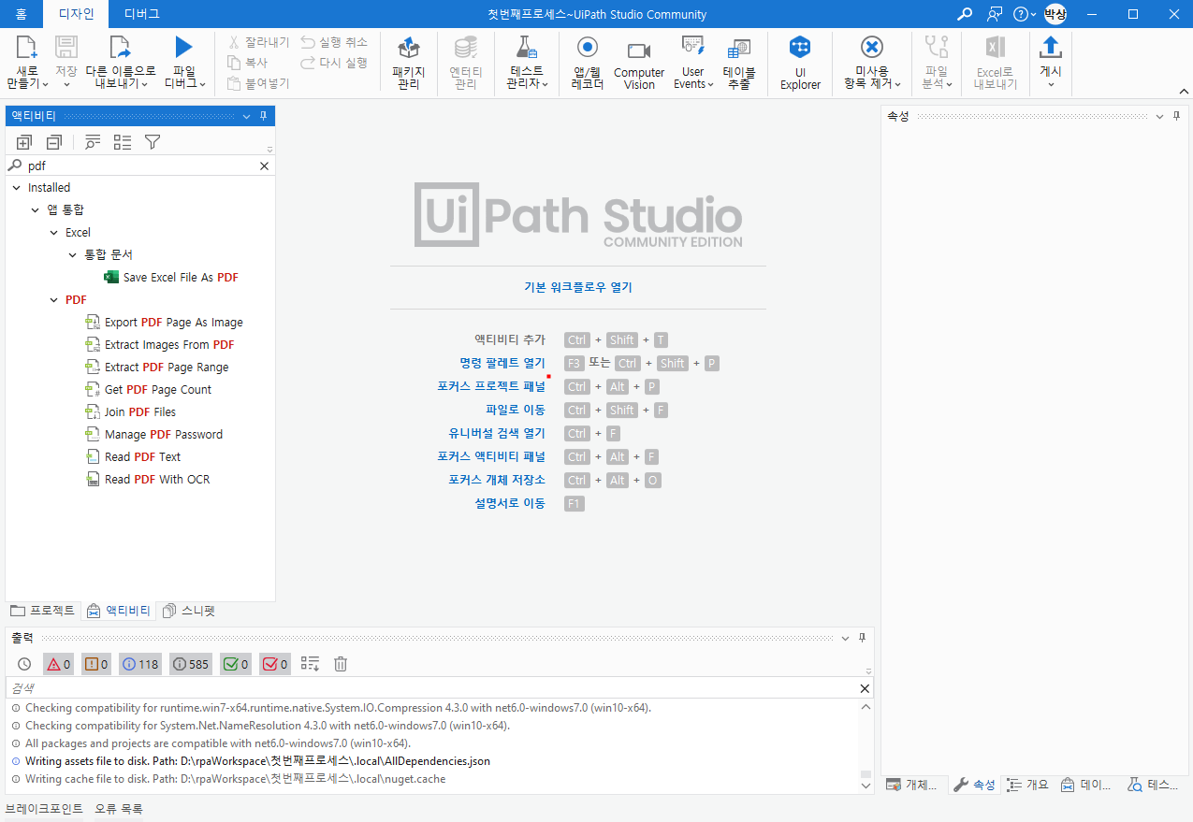Collapse the 앱 통합 tree node

[x=36, y=210]
